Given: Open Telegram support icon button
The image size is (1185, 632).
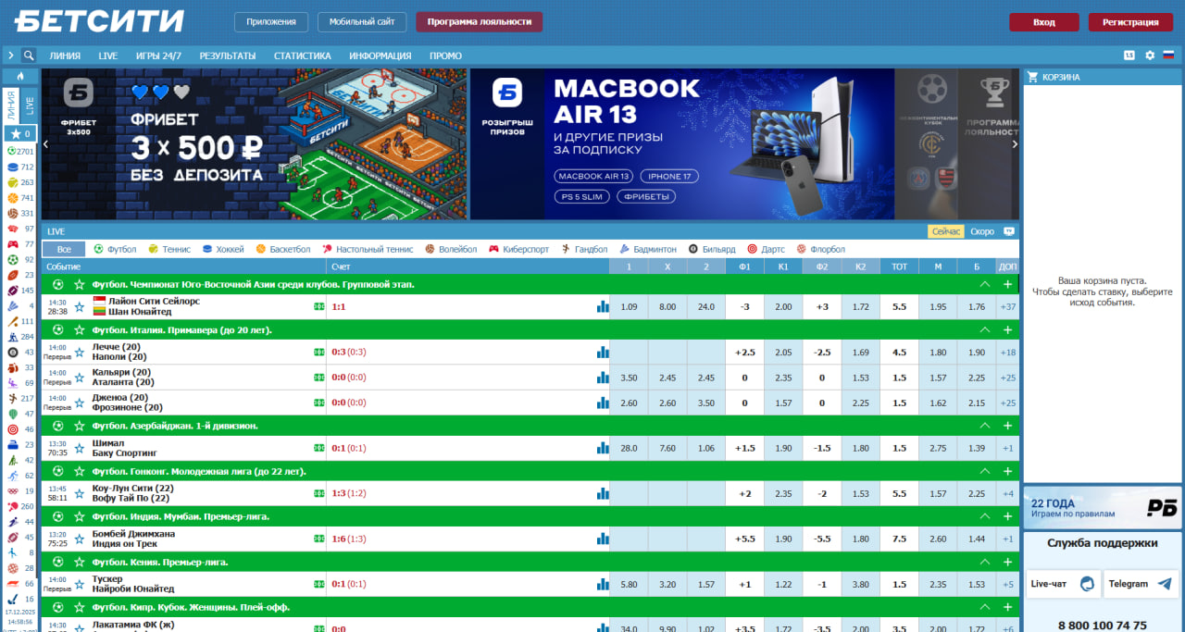Looking at the screenshot, I should point(1141,584).
